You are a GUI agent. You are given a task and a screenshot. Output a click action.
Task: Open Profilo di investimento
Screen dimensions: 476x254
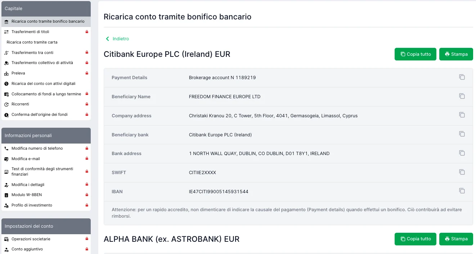tap(32, 205)
